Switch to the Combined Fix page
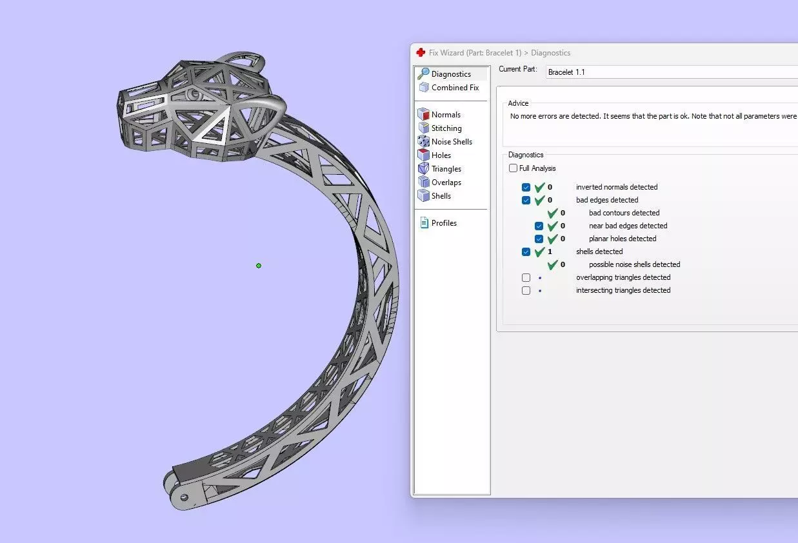 point(455,88)
